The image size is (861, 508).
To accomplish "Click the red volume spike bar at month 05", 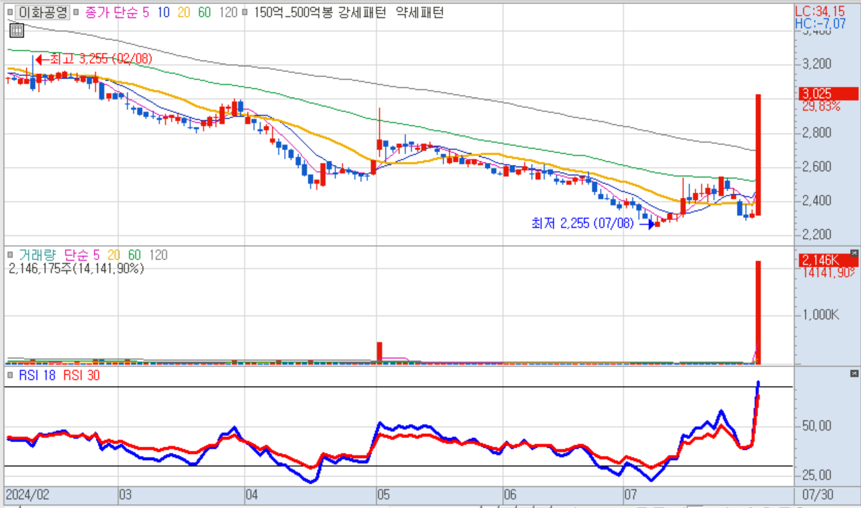I will click(379, 352).
